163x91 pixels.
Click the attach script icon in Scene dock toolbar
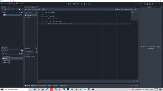point(19,10)
